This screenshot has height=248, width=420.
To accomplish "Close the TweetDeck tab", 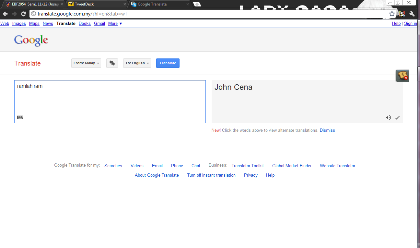I will tap(125, 4).
